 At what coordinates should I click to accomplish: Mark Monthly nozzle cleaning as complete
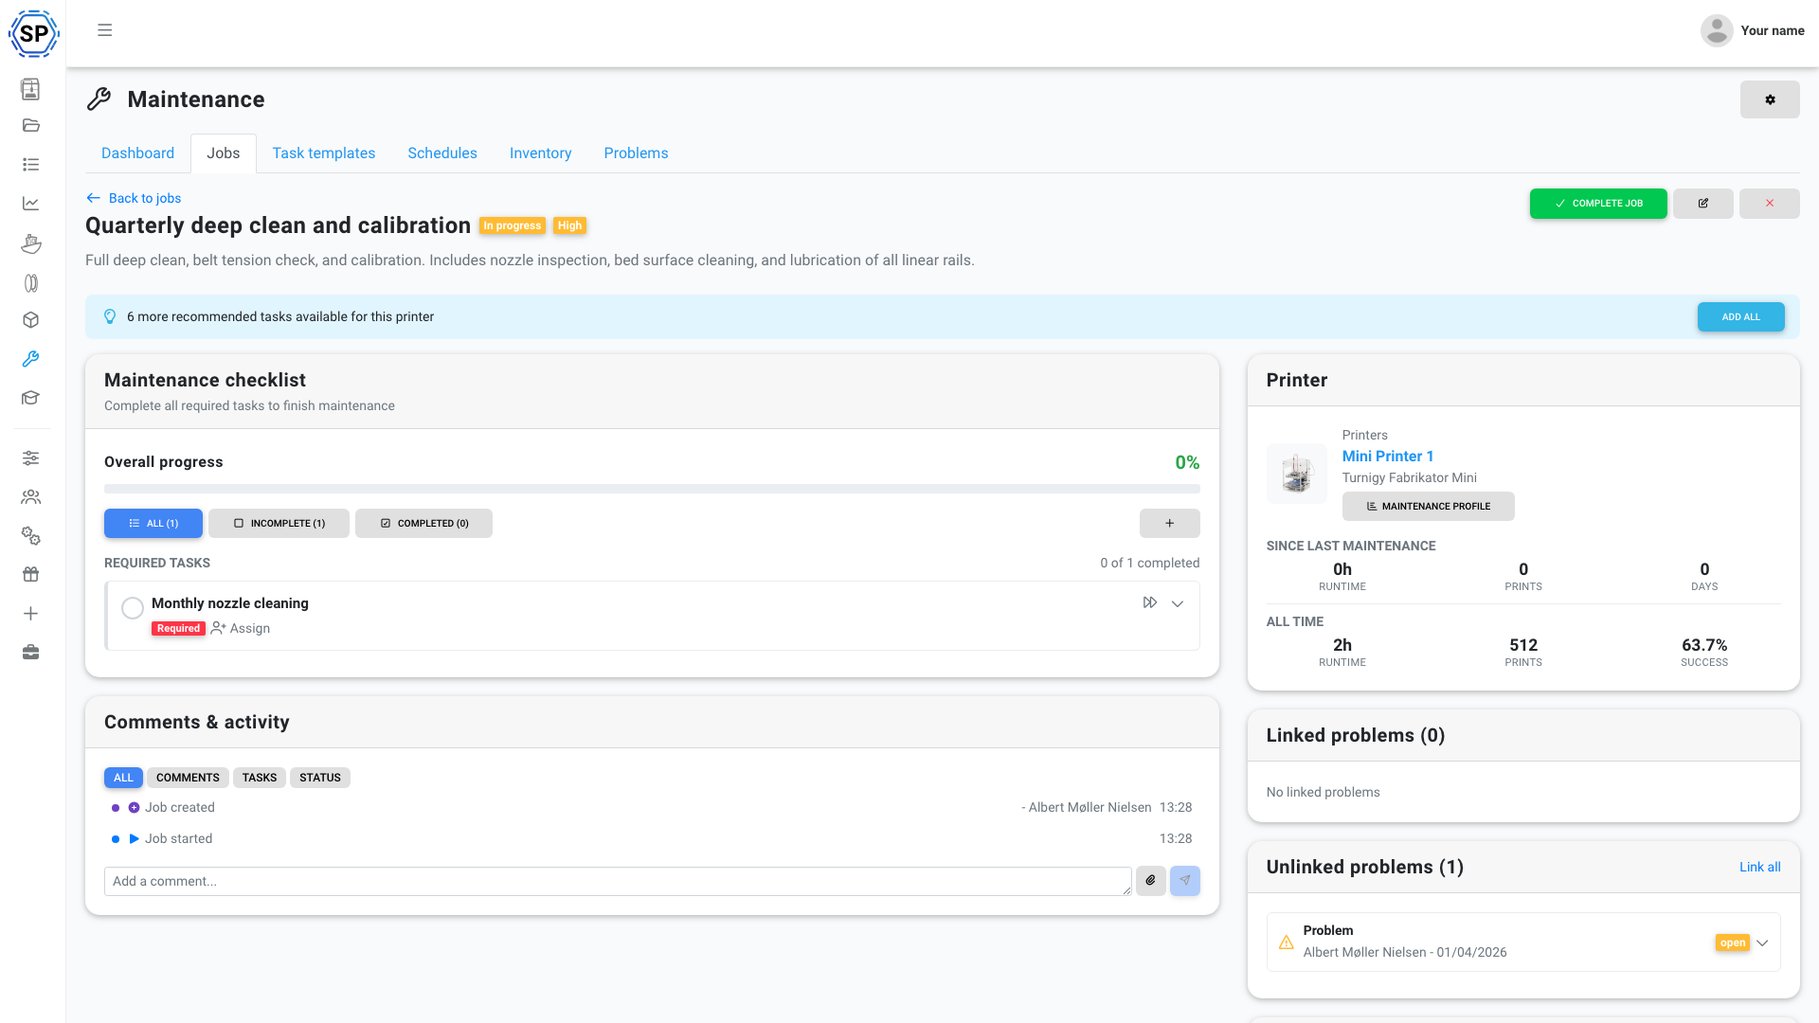(132, 607)
